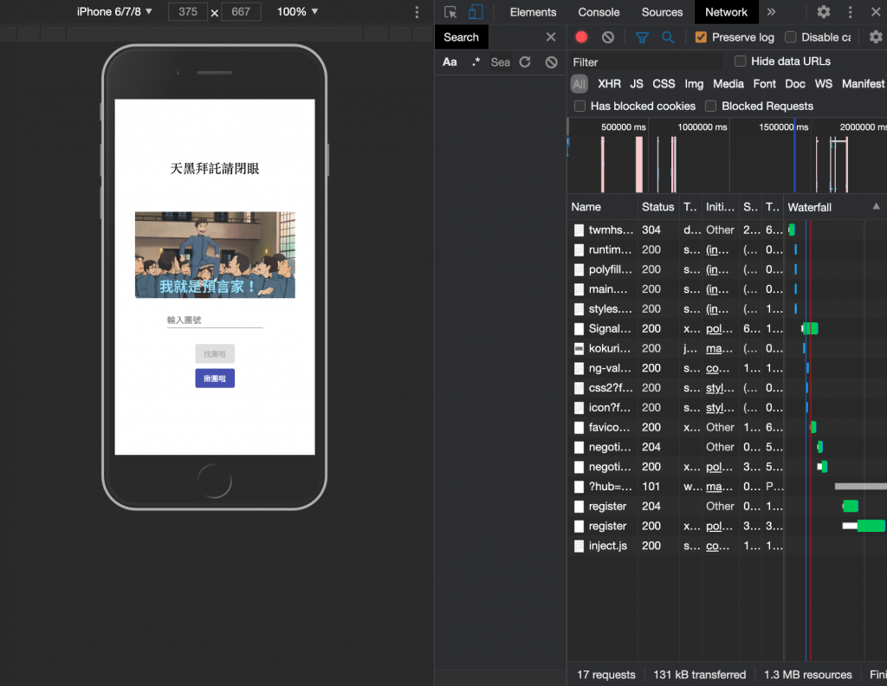Check Hide data URLs

pyautogui.click(x=740, y=61)
